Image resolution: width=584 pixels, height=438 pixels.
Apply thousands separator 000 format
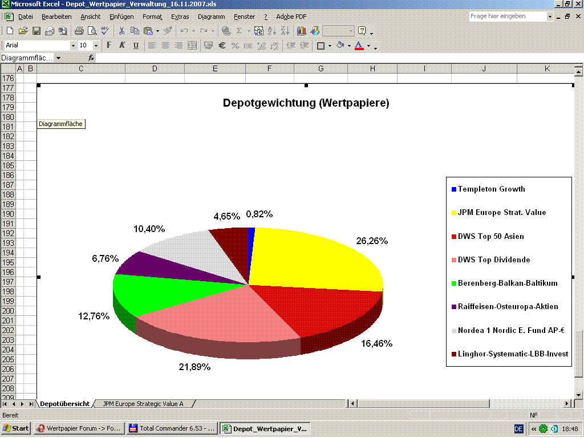248,46
